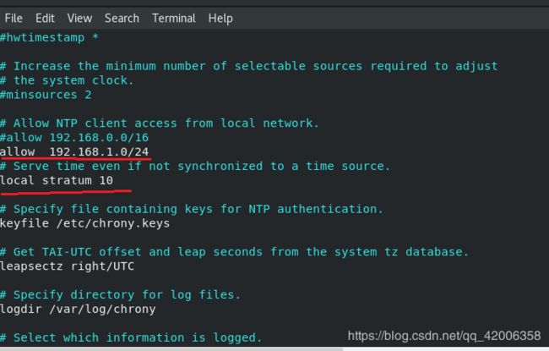This screenshot has height=351, width=549.
Task: Open the Help menu
Action: coord(220,19)
